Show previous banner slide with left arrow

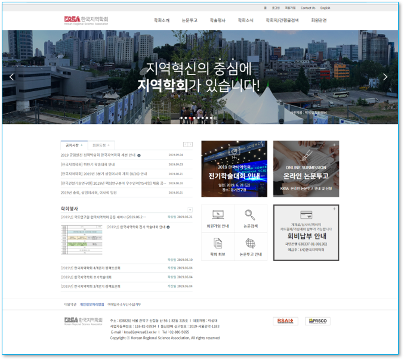(11, 77)
